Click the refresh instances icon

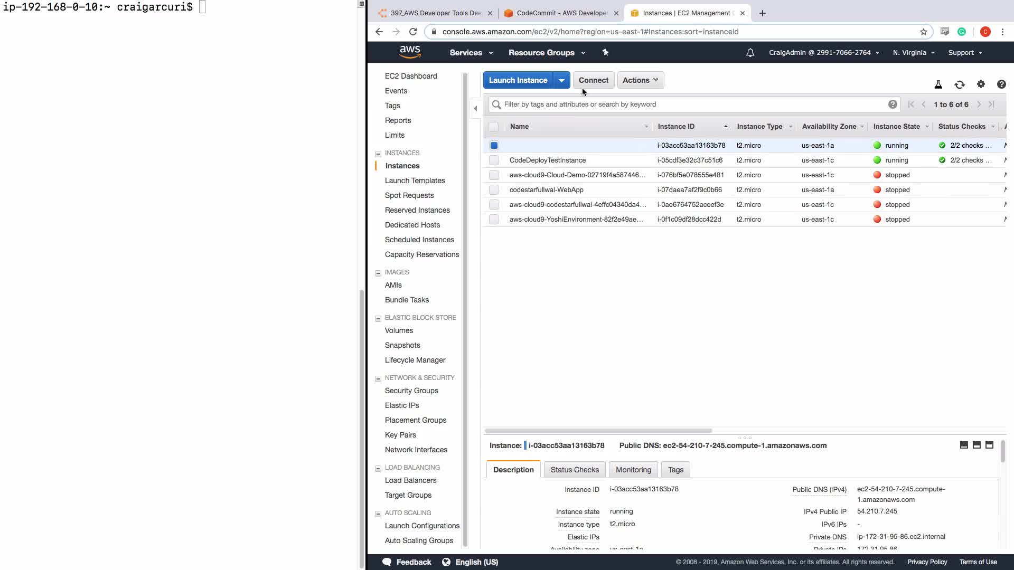pos(960,84)
